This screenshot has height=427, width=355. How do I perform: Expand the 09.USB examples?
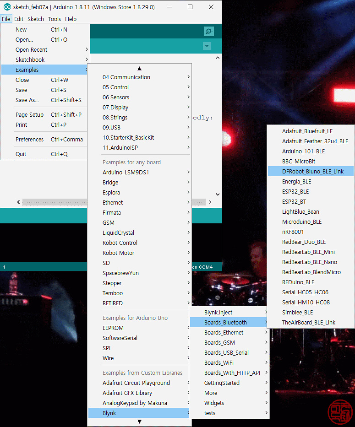click(139, 128)
